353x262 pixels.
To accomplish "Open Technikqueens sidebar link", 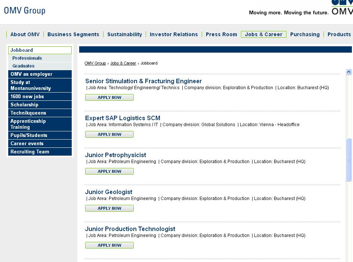I will pos(40,113).
